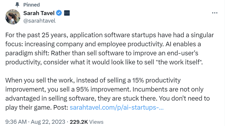Screen dimensions: 225x126
Task: Open the tweet's three-dot more options menu
Action: point(214,13)
